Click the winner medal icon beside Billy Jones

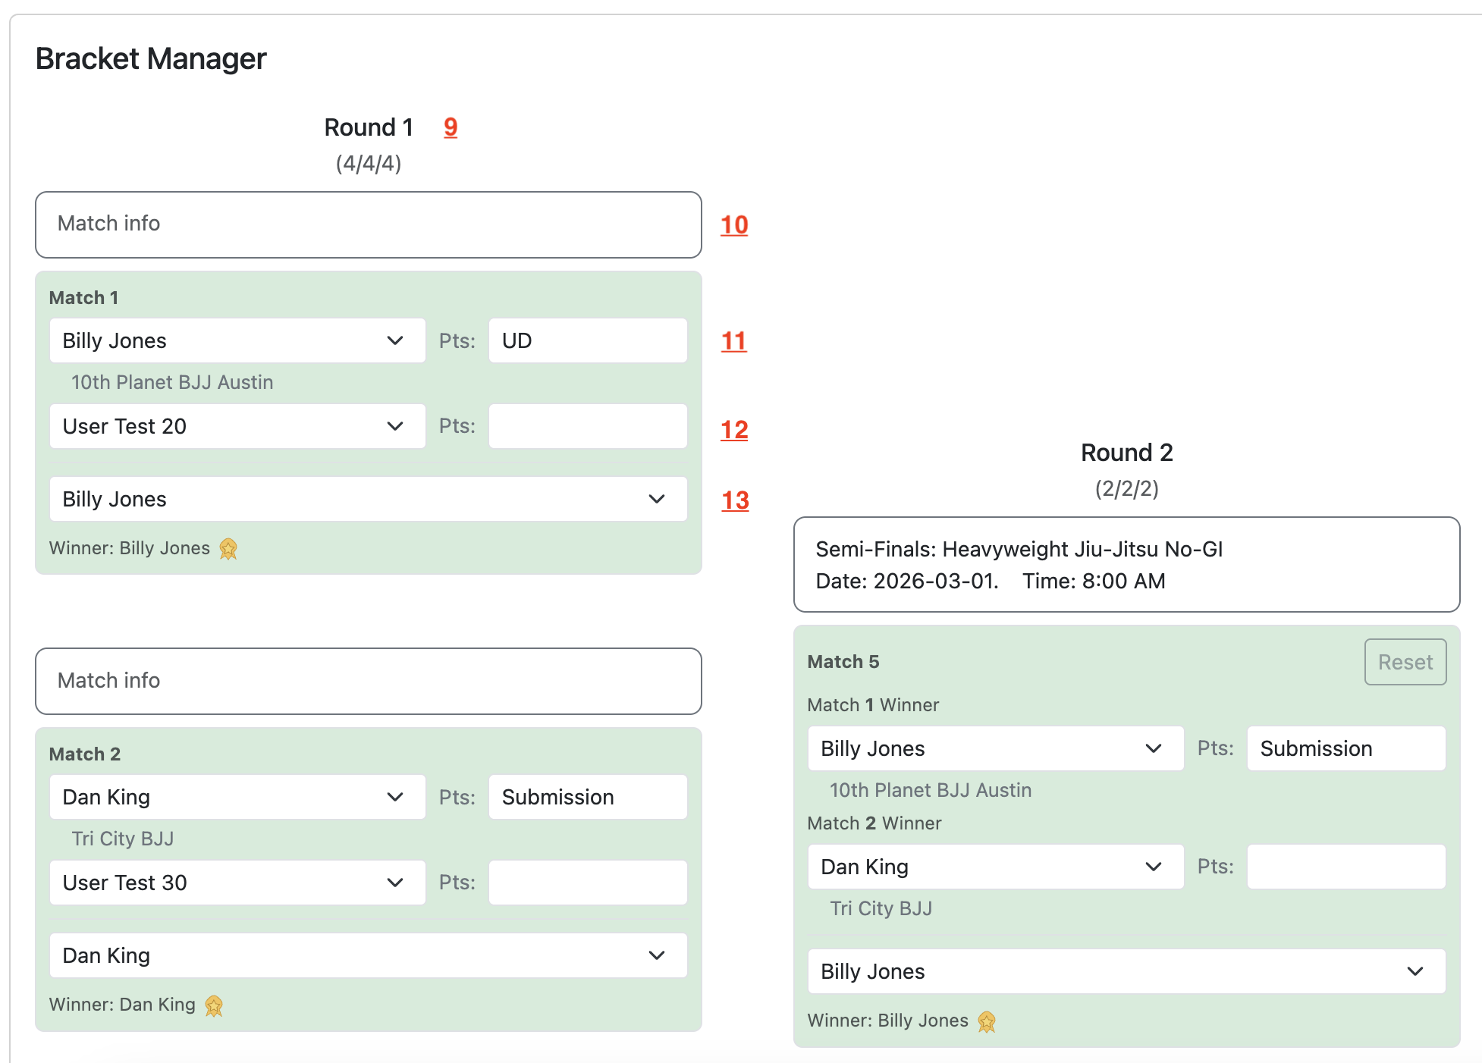pos(228,548)
